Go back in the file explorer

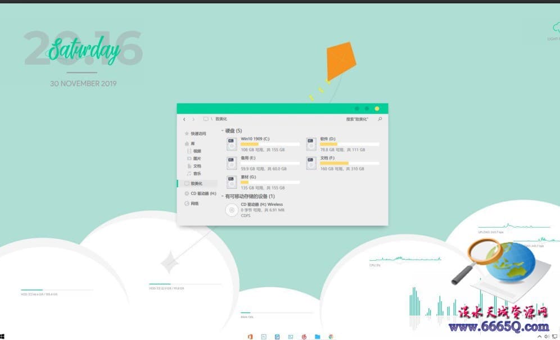tap(184, 119)
